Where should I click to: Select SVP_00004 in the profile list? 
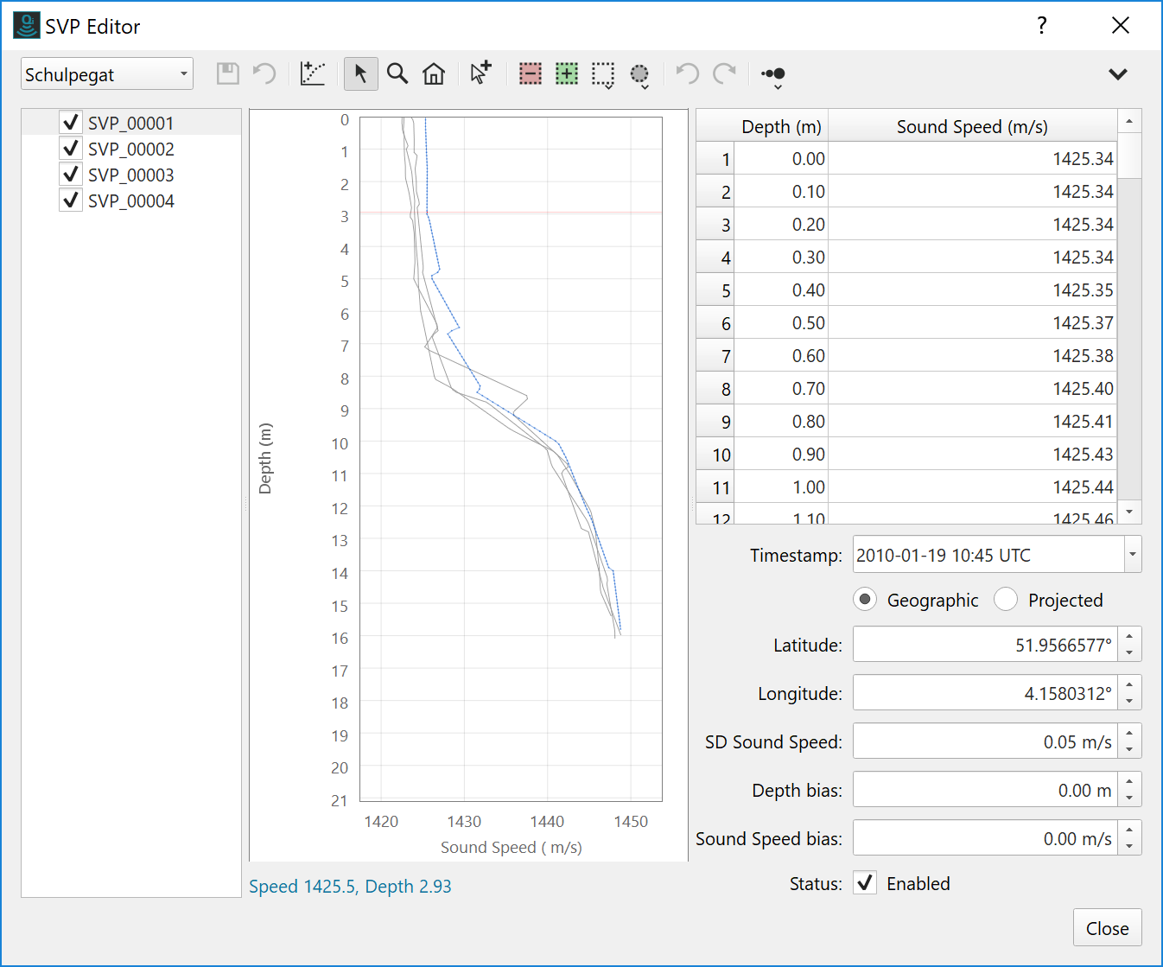(131, 200)
